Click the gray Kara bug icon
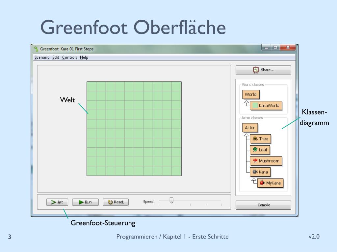The image size is (337, 252). [x=255, y=172]
